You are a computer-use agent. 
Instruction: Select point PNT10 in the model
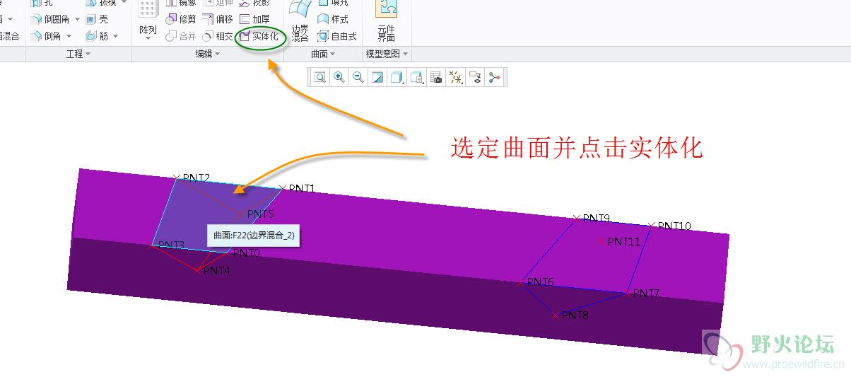(652, 226)
